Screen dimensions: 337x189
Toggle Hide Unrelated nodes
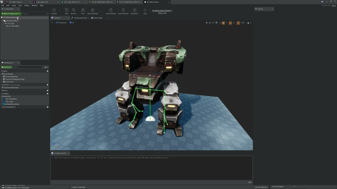click(92, 11)
